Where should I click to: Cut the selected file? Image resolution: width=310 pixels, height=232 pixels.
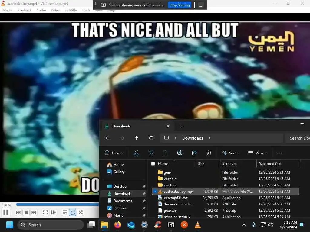136,153
